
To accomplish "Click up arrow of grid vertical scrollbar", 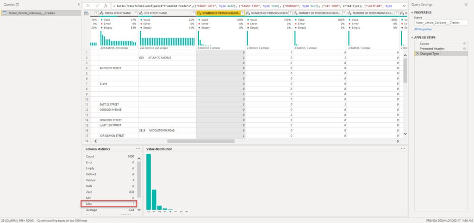I will [405, 55].
